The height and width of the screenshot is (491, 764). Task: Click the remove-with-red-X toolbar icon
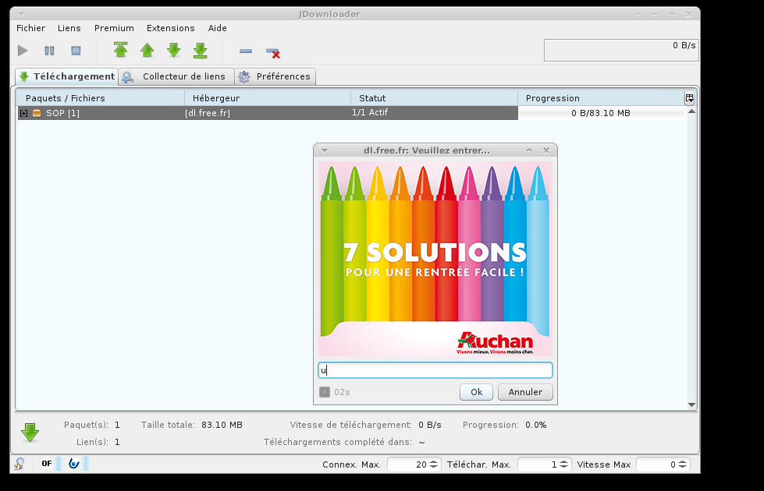273,52
